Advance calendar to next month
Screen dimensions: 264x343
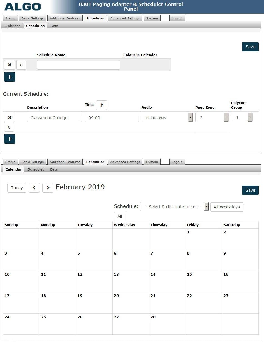click(x=48, y=188)
